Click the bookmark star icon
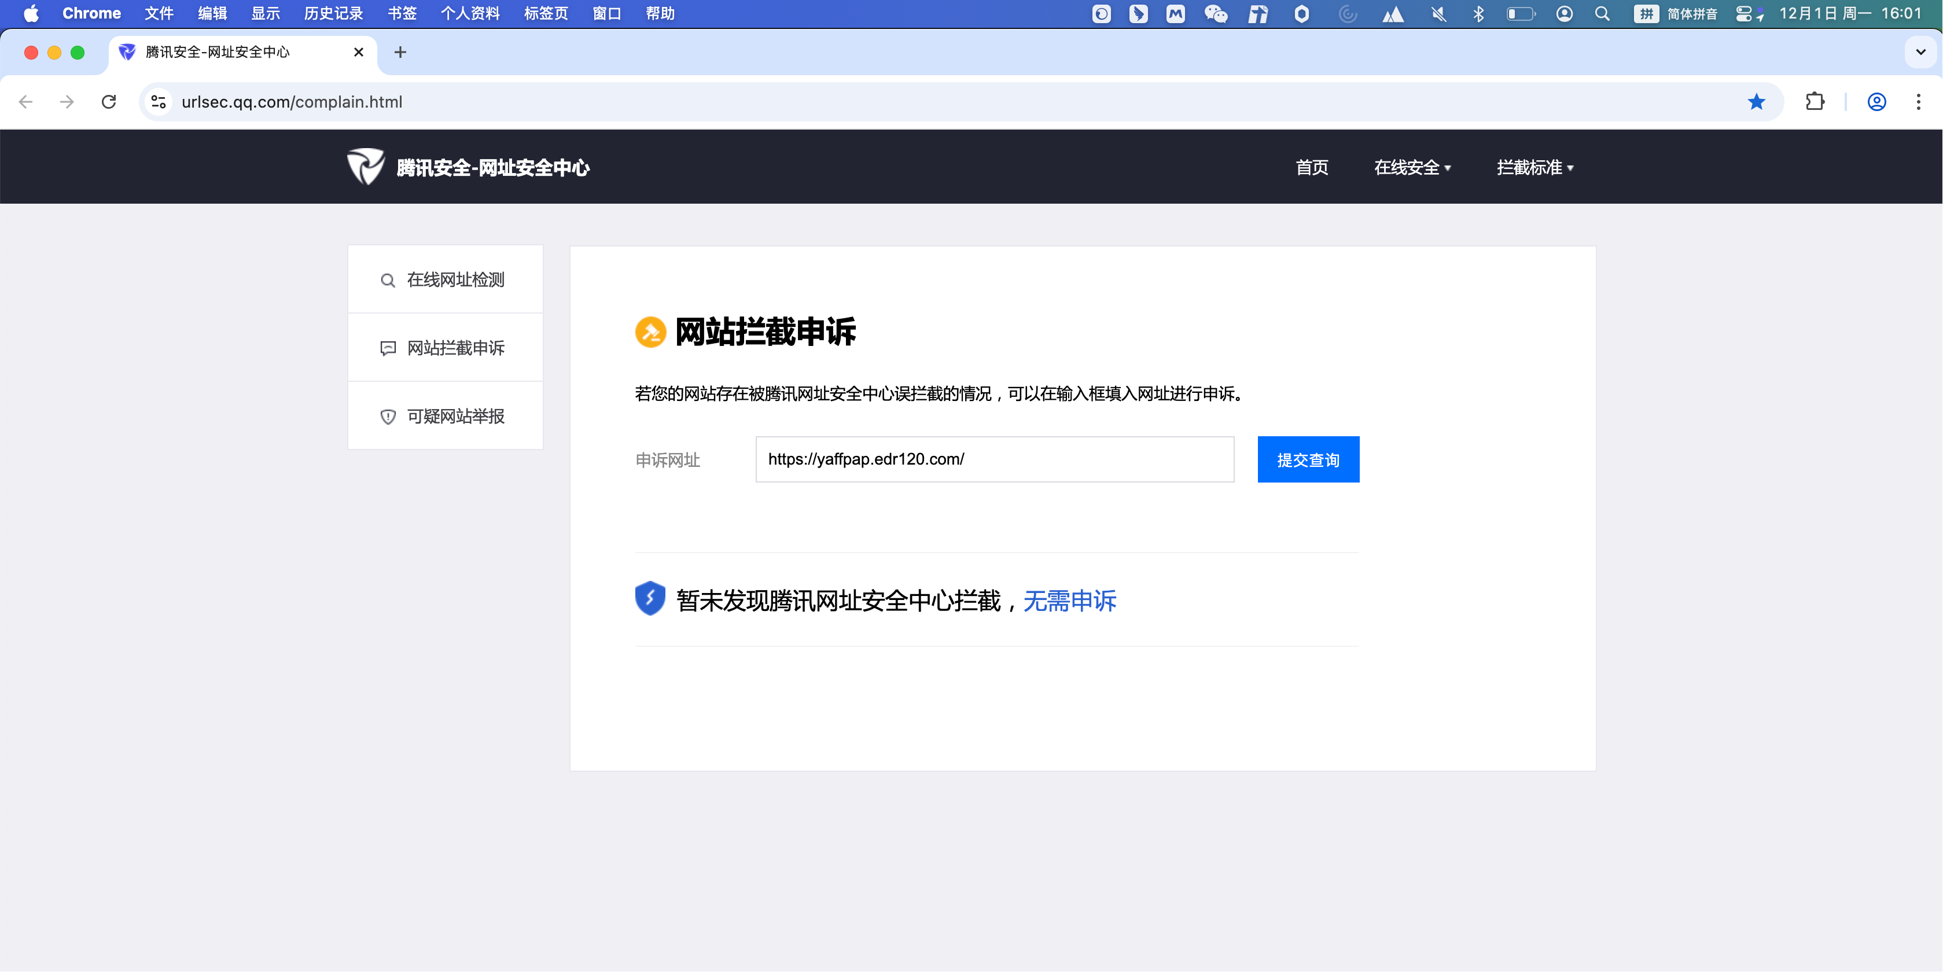Screen dimensions: 1943x972 tap(1756, 102)
